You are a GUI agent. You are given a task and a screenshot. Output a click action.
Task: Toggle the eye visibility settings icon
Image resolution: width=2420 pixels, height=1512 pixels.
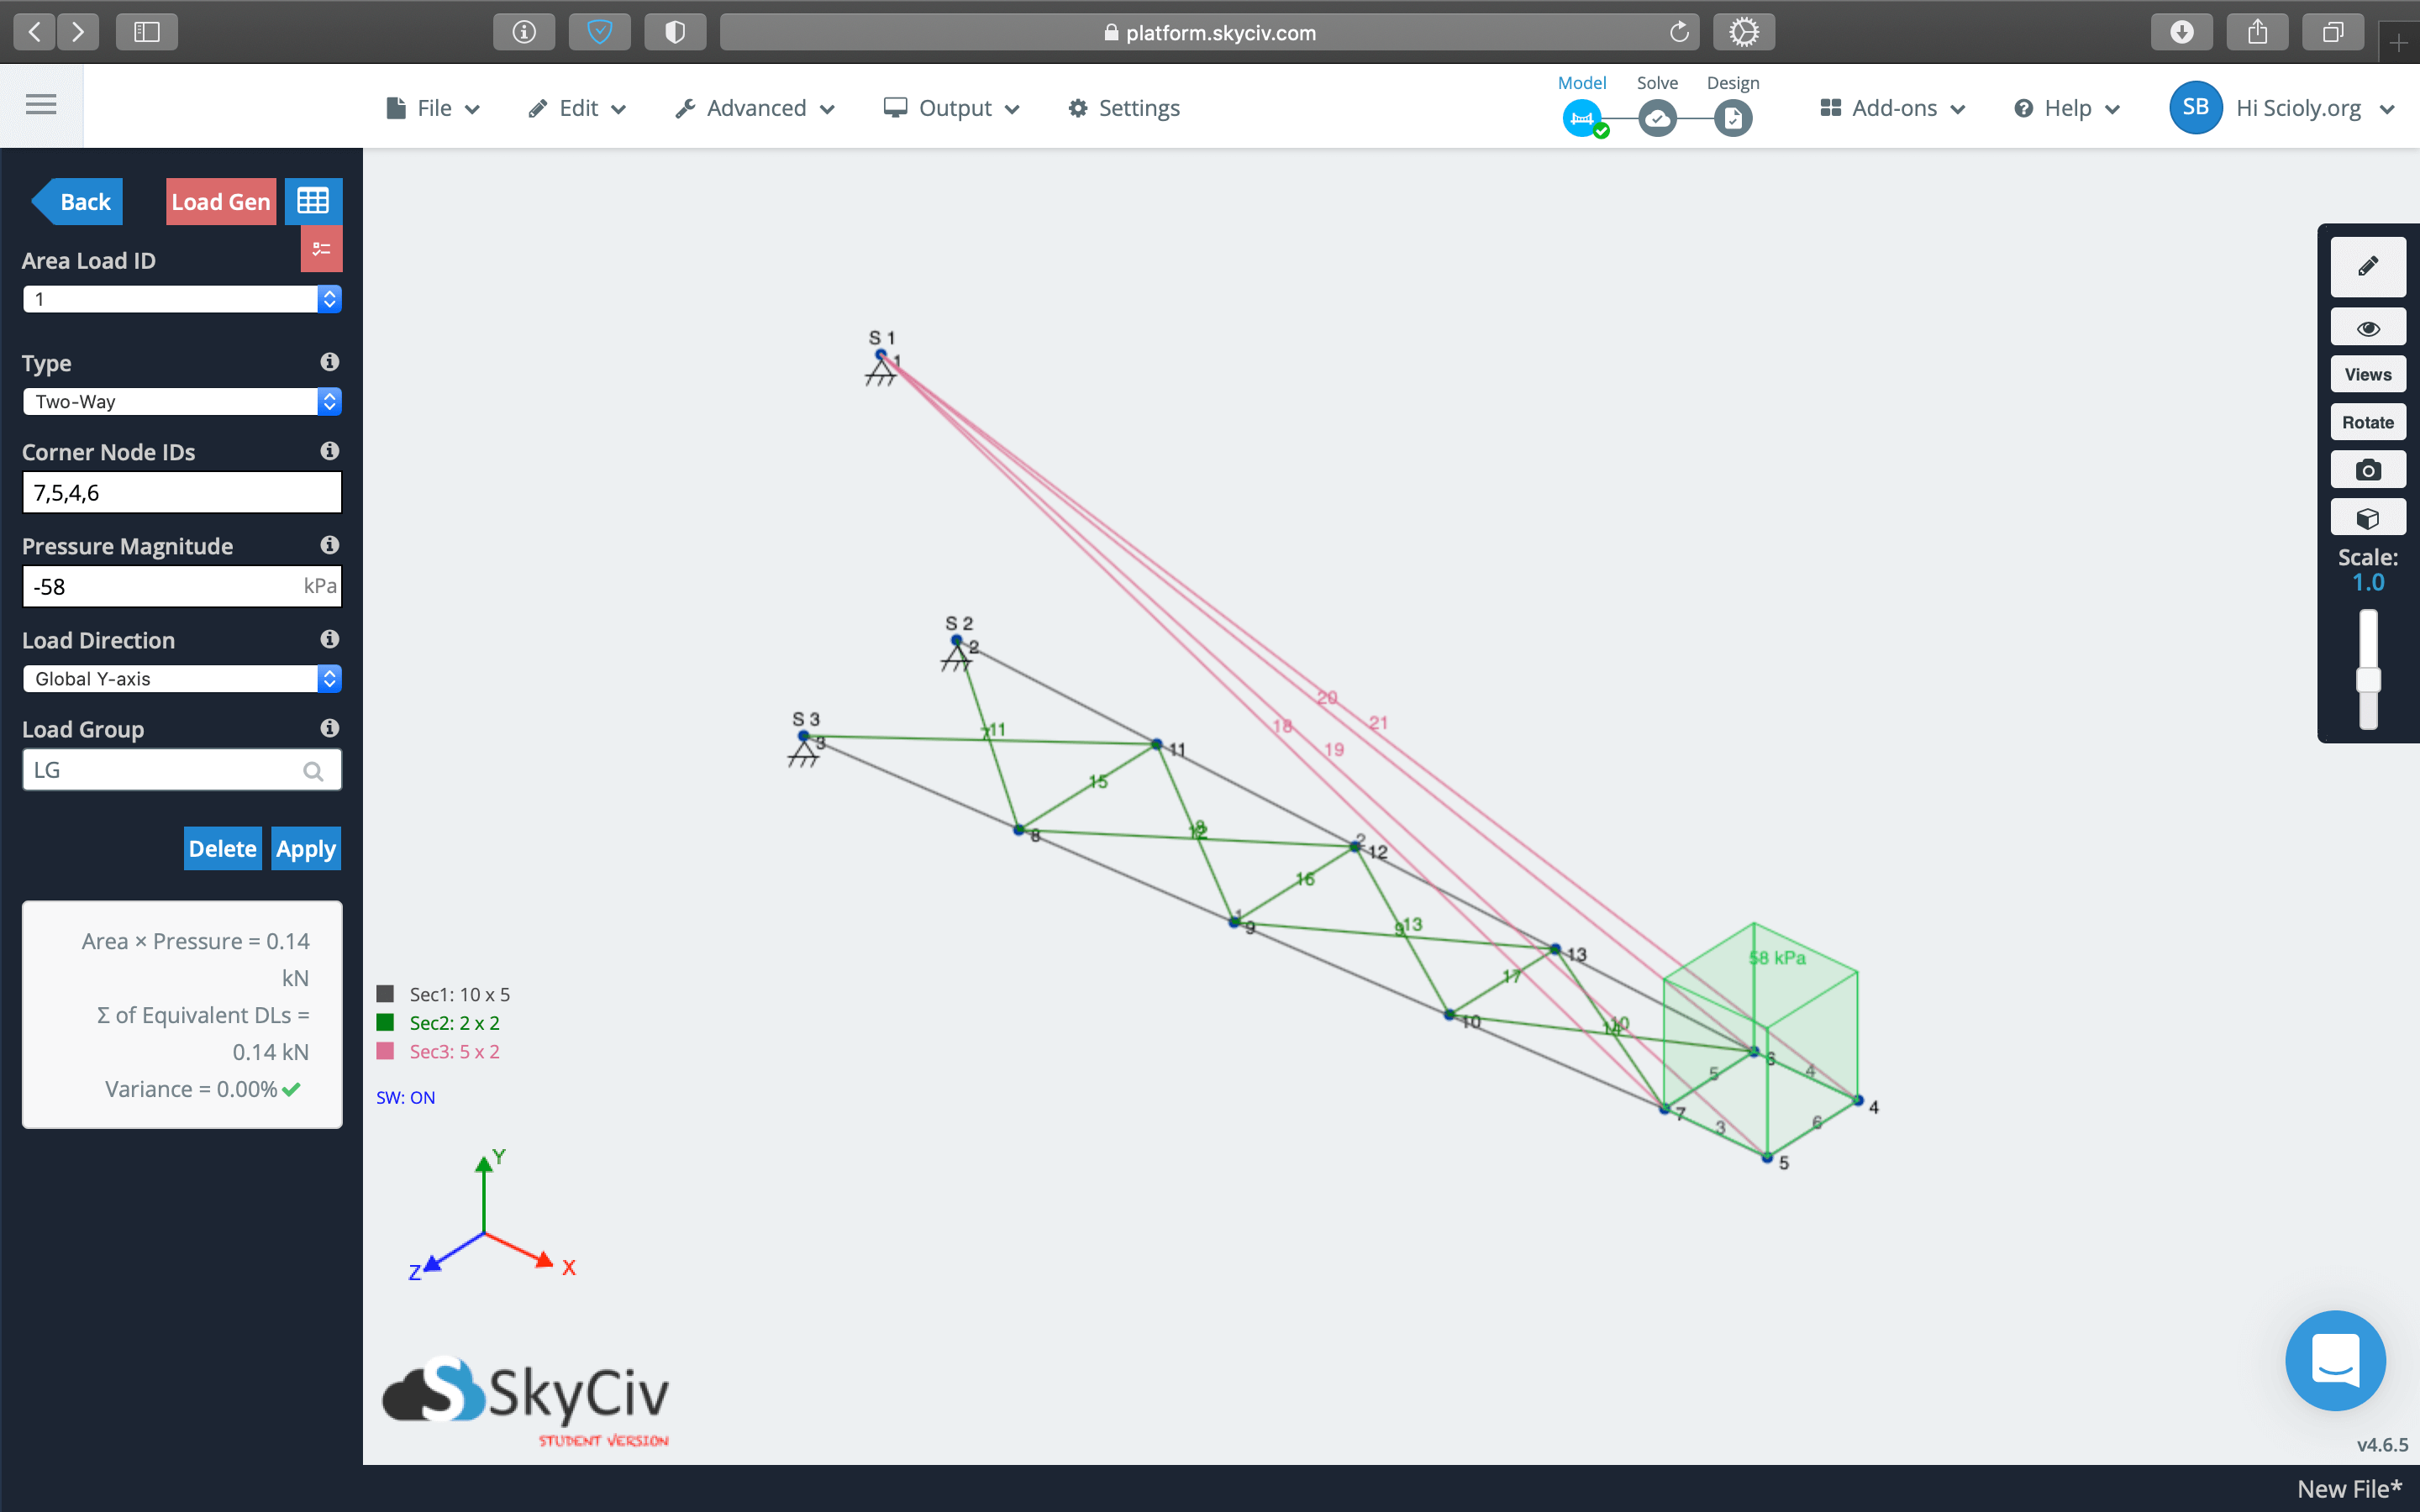click(2367, 328)
